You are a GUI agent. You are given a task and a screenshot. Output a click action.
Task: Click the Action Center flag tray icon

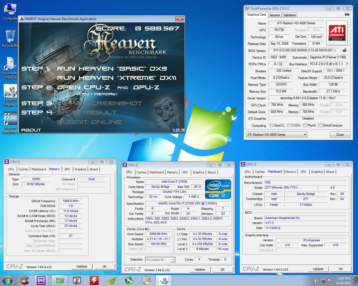tap(330, 281)
